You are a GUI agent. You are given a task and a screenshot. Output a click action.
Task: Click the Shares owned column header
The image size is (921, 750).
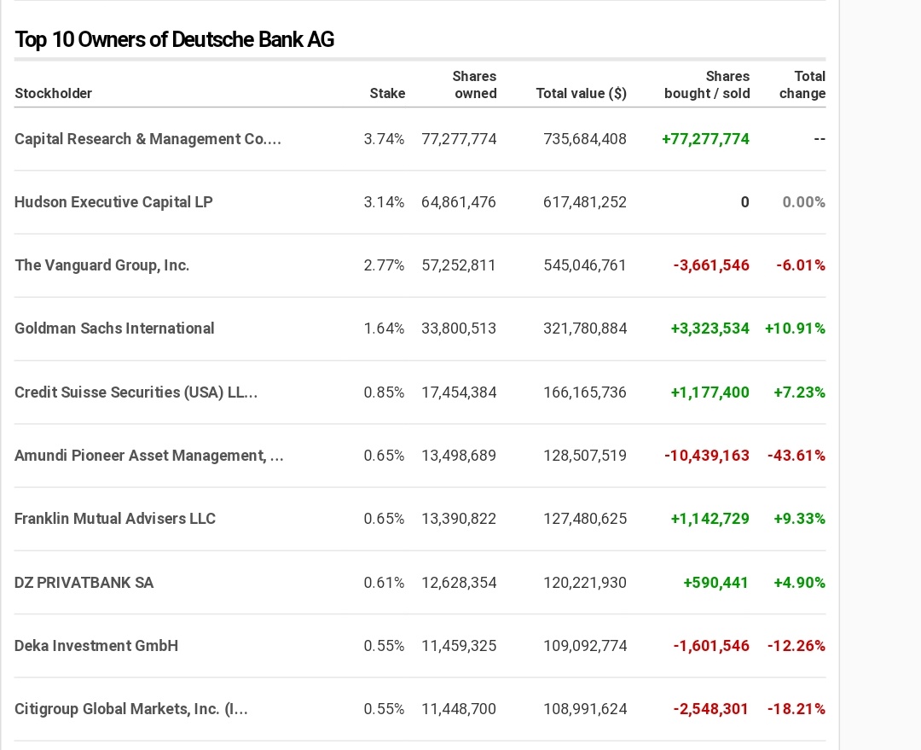tap(475, 84)
